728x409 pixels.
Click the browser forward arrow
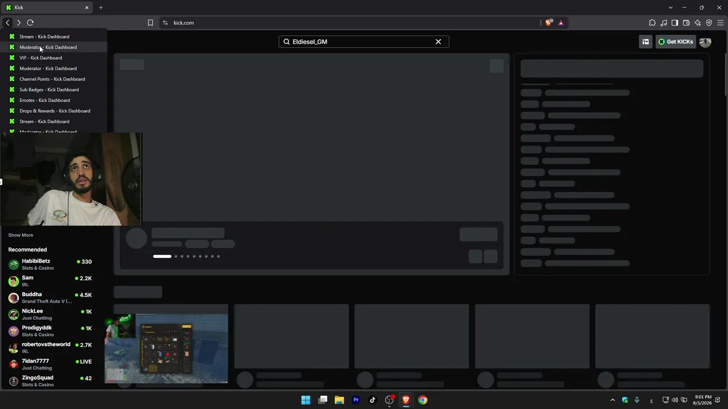coord(19,23)
